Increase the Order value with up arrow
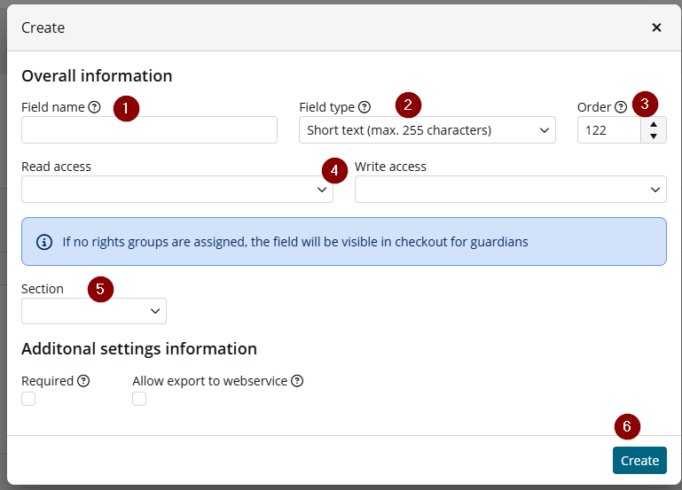The width and height of the screenshot is (682, 490). pos(654,124)
